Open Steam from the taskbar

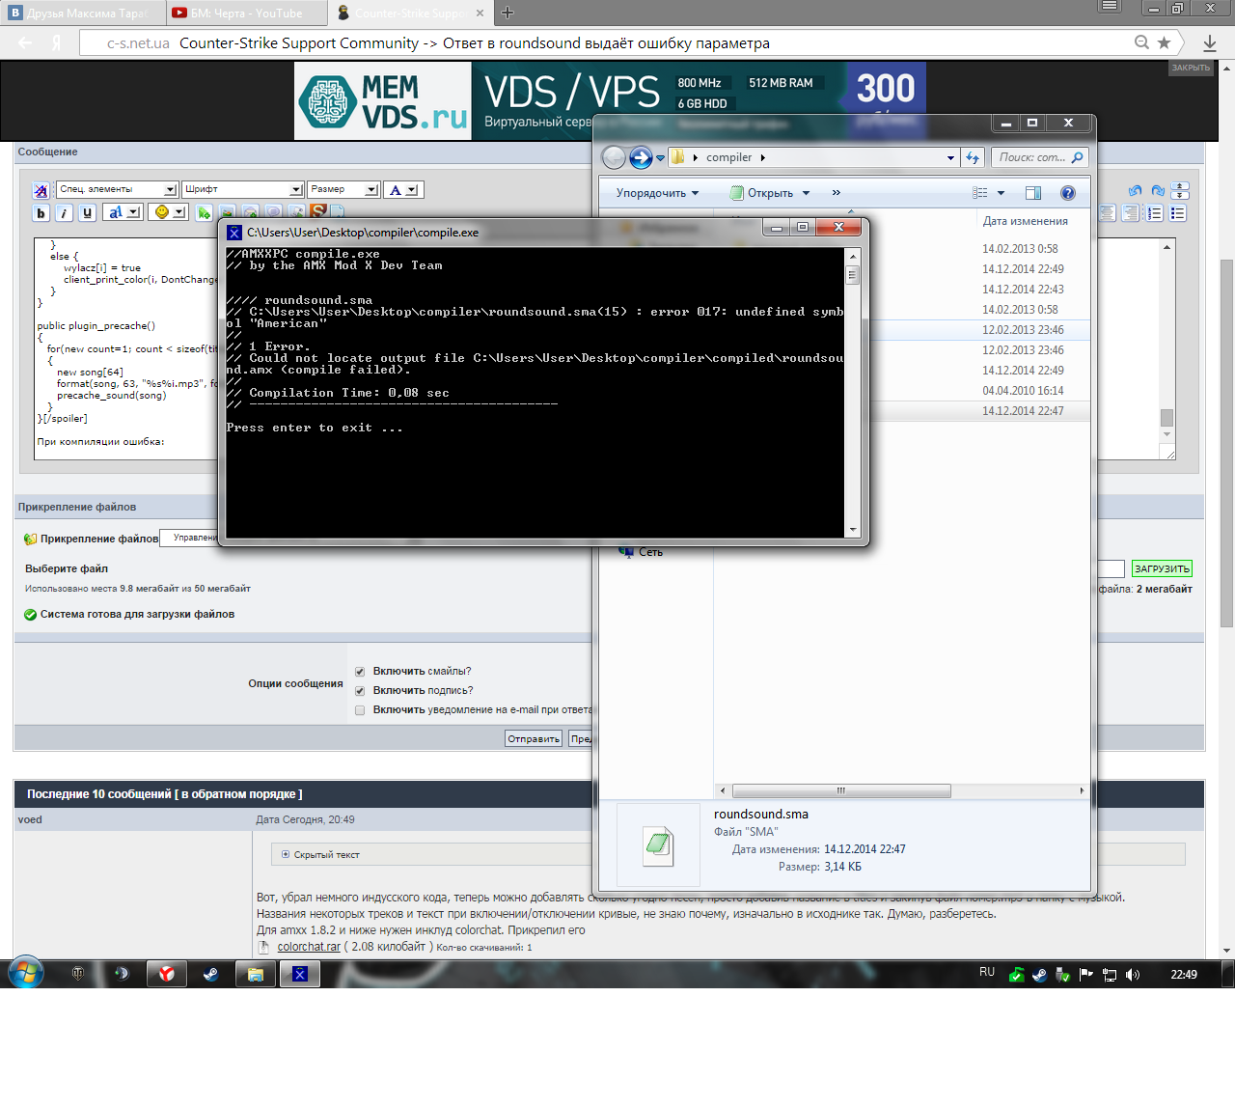click(210, 974)
